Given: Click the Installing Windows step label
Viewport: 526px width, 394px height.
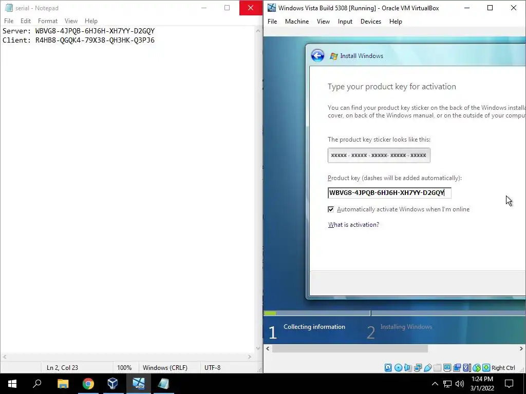Looking at the screenshot, I should (406, 327).
